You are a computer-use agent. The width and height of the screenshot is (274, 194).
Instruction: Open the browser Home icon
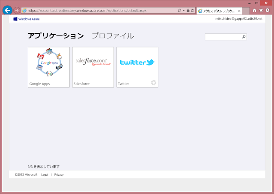[254, 10]
